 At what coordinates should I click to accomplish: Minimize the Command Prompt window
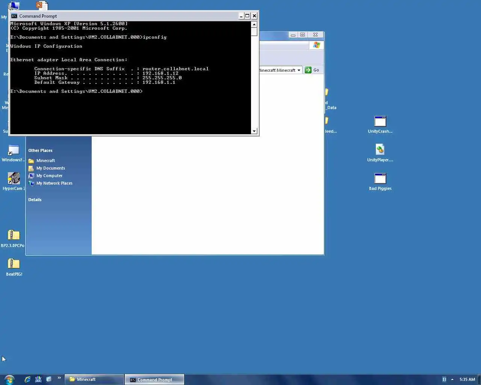241,16
